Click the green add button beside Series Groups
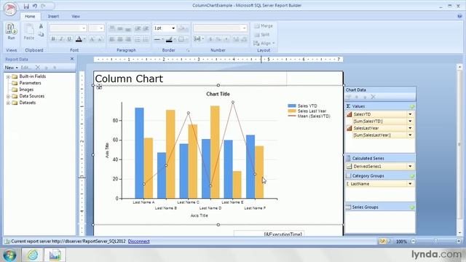Viewport: 466px width, 262px height. pos(412,207)
